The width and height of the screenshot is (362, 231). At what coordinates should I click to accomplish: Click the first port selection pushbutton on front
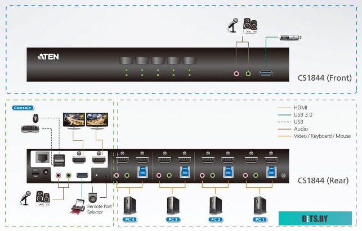126,61
